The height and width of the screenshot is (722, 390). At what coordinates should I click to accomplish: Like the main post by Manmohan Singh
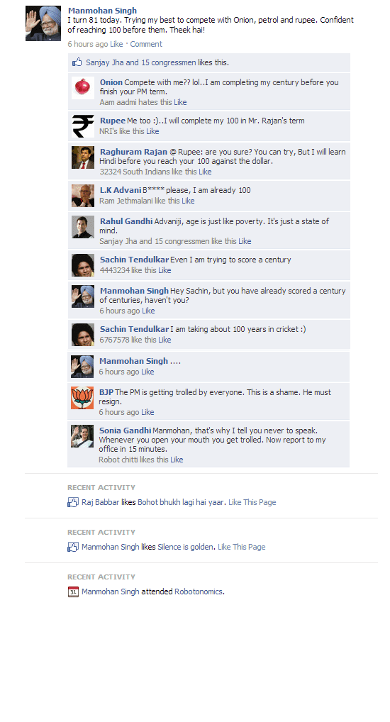pyautogui.click(x=116, y=44)
